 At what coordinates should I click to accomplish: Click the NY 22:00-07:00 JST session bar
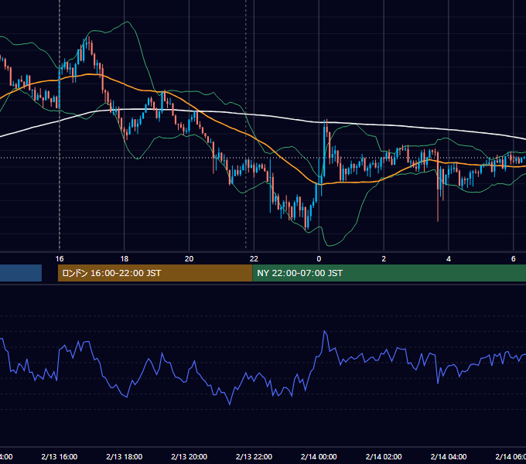[x=389, y=273]
